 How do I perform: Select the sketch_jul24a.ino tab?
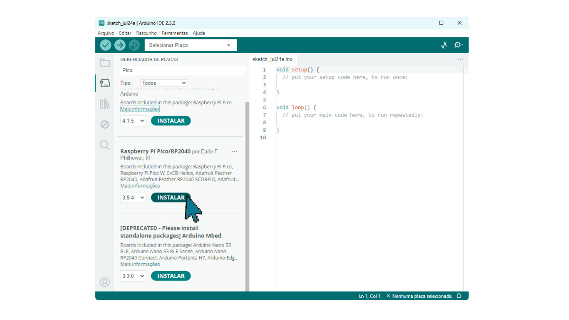point(273,59)
